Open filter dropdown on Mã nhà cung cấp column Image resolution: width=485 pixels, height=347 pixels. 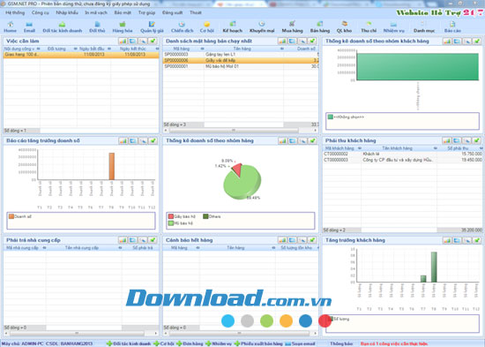[x=44, y=248]
